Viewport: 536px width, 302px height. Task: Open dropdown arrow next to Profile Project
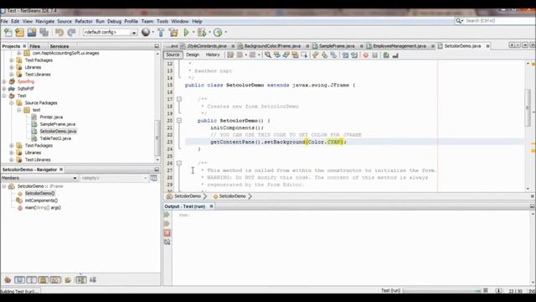225,33
